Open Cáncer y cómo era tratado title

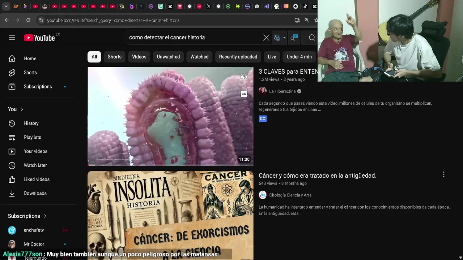(318, 175)
